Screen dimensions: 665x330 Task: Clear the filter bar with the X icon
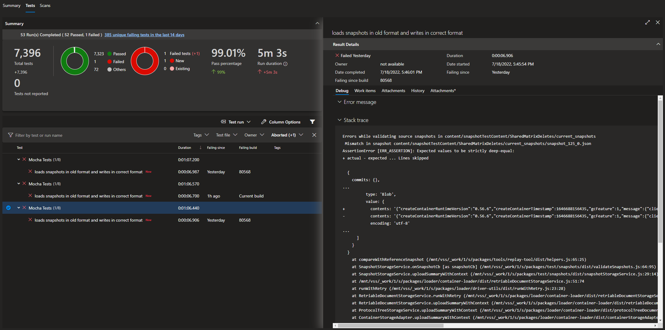point(314,135)
